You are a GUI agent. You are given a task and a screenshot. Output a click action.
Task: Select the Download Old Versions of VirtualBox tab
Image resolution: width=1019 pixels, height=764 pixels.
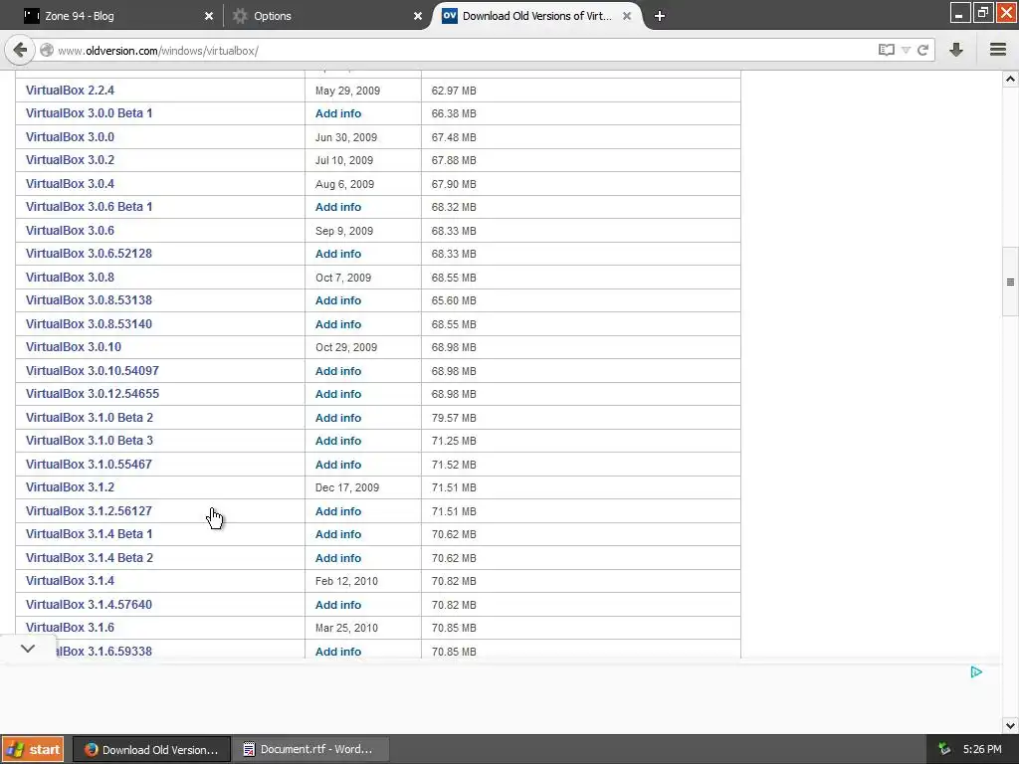coord(536,16)
